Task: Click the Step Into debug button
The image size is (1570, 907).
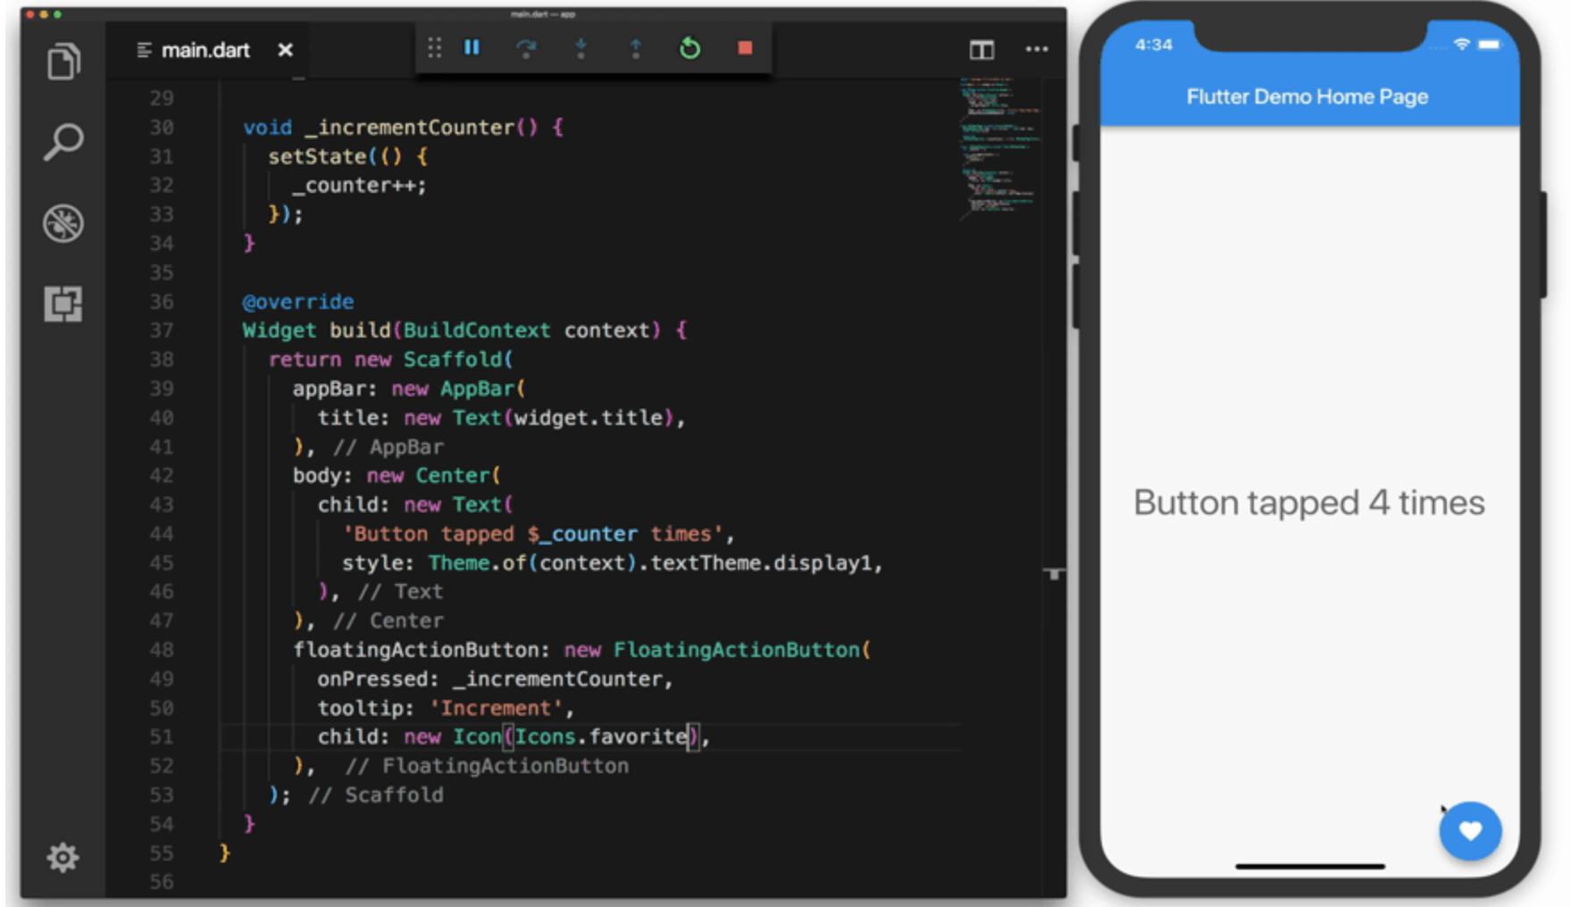Action: click(x=580, y=48)
